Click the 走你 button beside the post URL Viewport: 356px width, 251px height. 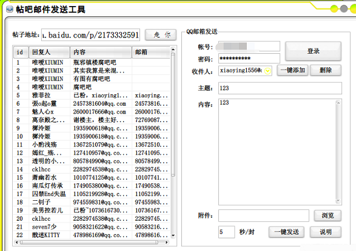pyautogui.click(x=161, y=35)
